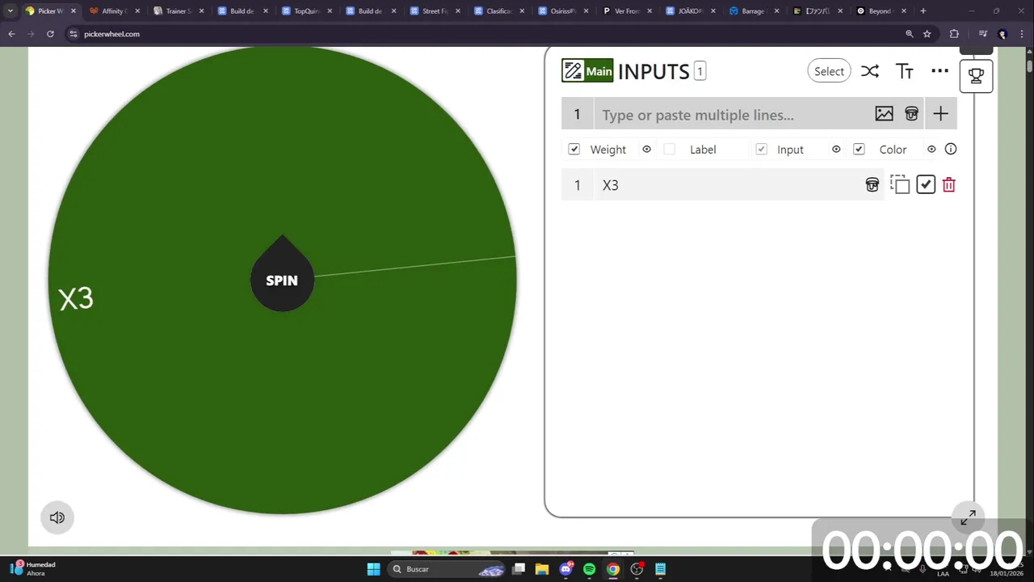Image resolution: width=1034 pixels, height=582 pixels.
Task: Click the INPUTS count badge
Action: (700, 71)
